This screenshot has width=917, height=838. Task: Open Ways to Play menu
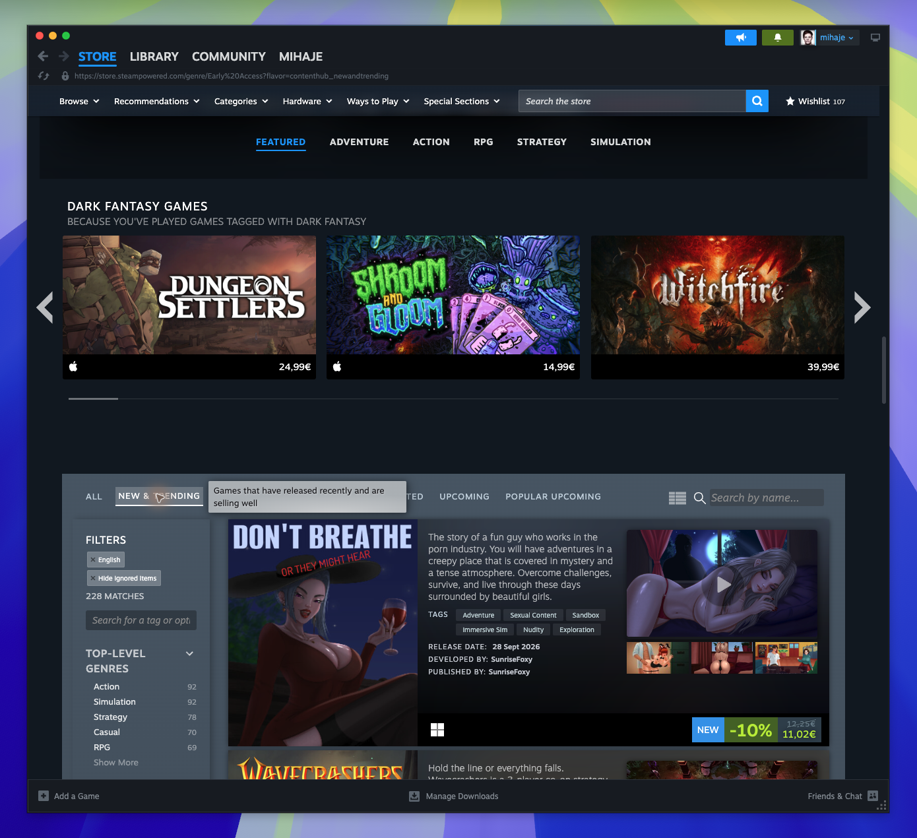click(378, 101)
